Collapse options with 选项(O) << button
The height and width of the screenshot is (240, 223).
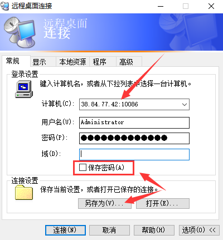pos(199,231)
